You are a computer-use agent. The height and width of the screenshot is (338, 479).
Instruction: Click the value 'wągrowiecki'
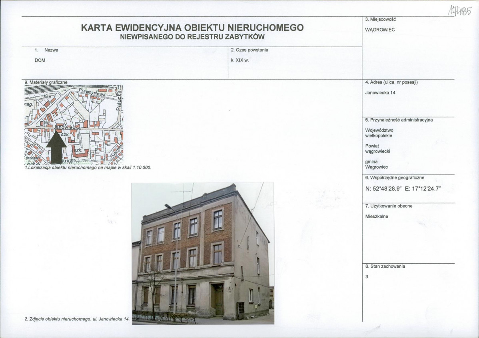pyautogui.click(x=377, y=151)
